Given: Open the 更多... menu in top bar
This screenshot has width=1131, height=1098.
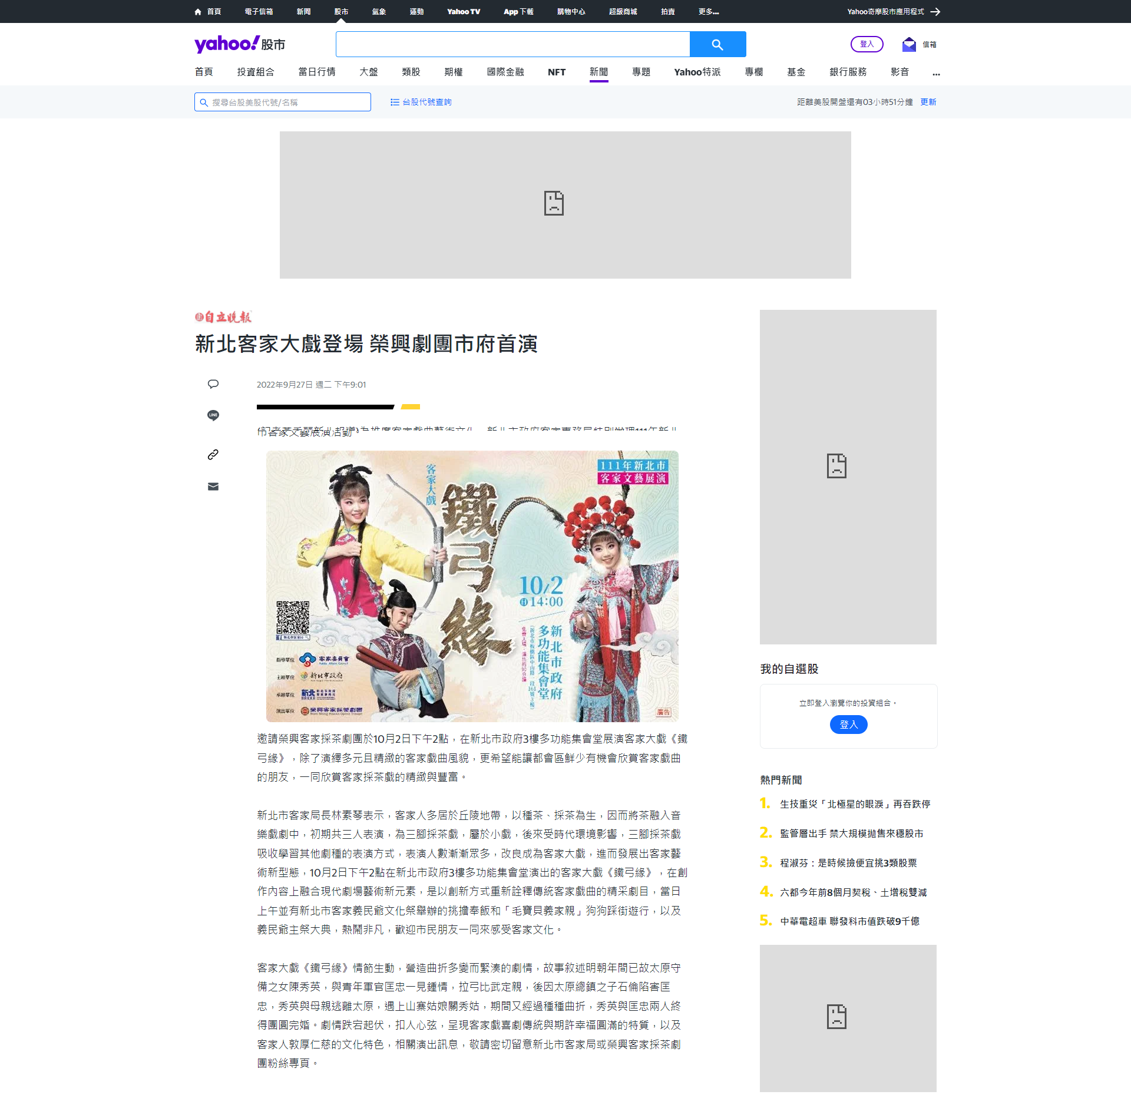Looking at the screenshot, I should click(x=709, y=12).
